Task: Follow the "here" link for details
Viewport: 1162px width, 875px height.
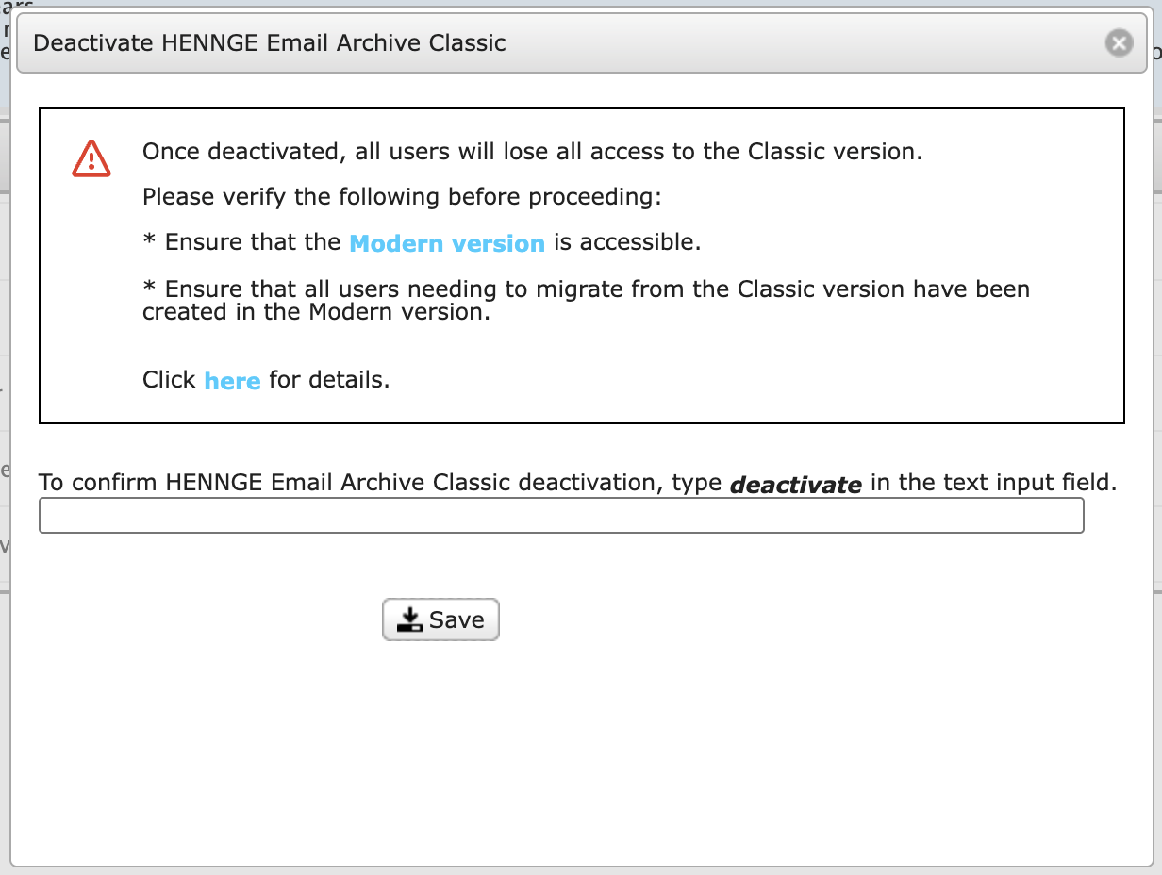Action: [x=232, y=381]
